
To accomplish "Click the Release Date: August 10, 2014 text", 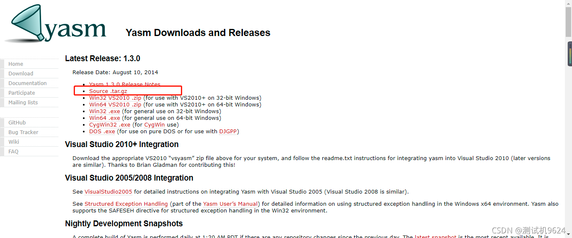I will coord(115,72).
